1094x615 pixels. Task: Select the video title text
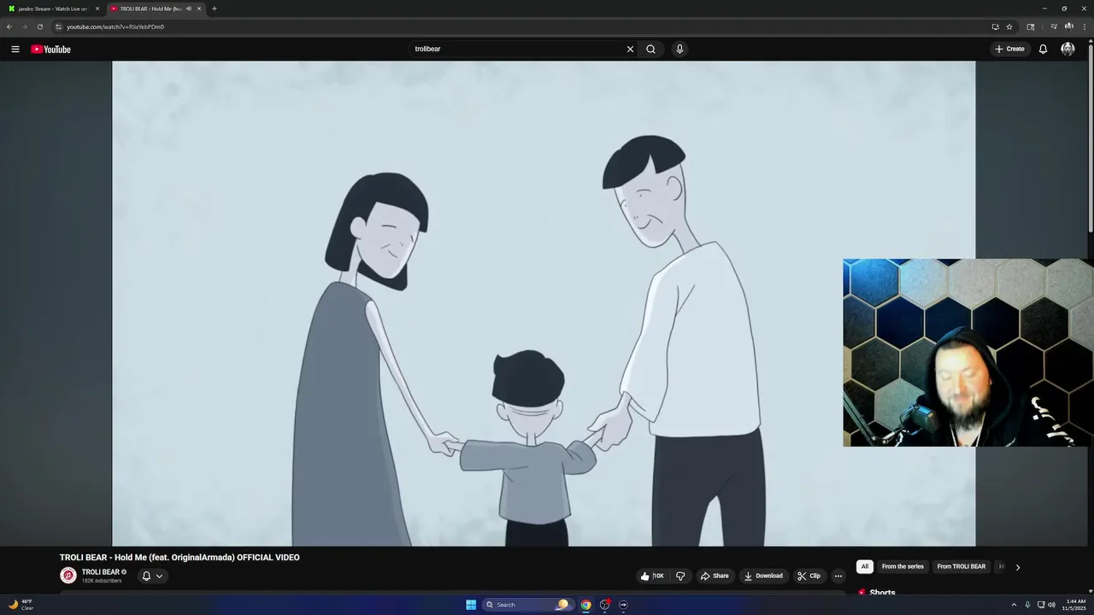coord(179,558)
